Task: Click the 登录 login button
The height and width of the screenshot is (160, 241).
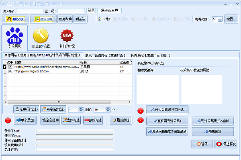Action: (91, 10)
